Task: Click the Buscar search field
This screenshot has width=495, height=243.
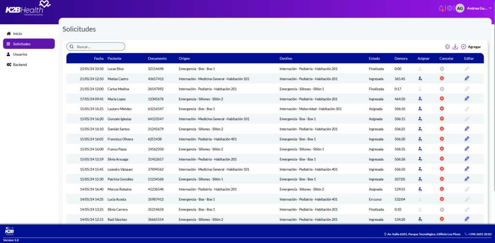Action: (x=96, y=47)
